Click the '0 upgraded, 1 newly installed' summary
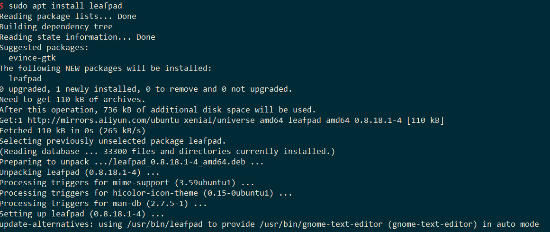 pyautogui.click(x=146, y=89)
